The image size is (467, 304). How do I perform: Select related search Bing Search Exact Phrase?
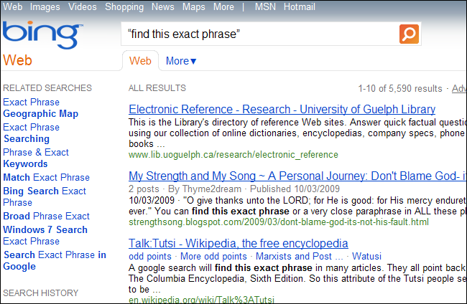[45, 196]
